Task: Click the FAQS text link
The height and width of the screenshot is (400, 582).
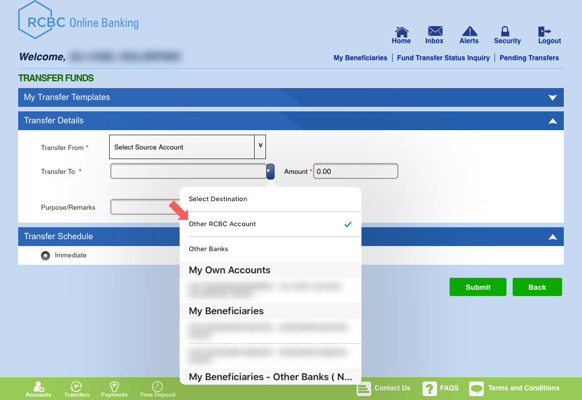Action: 449,388
